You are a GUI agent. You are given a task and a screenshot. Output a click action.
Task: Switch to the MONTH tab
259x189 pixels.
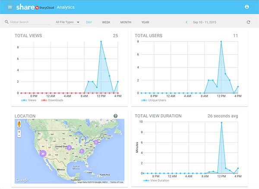pyautogui.click(x=126, y=22)
